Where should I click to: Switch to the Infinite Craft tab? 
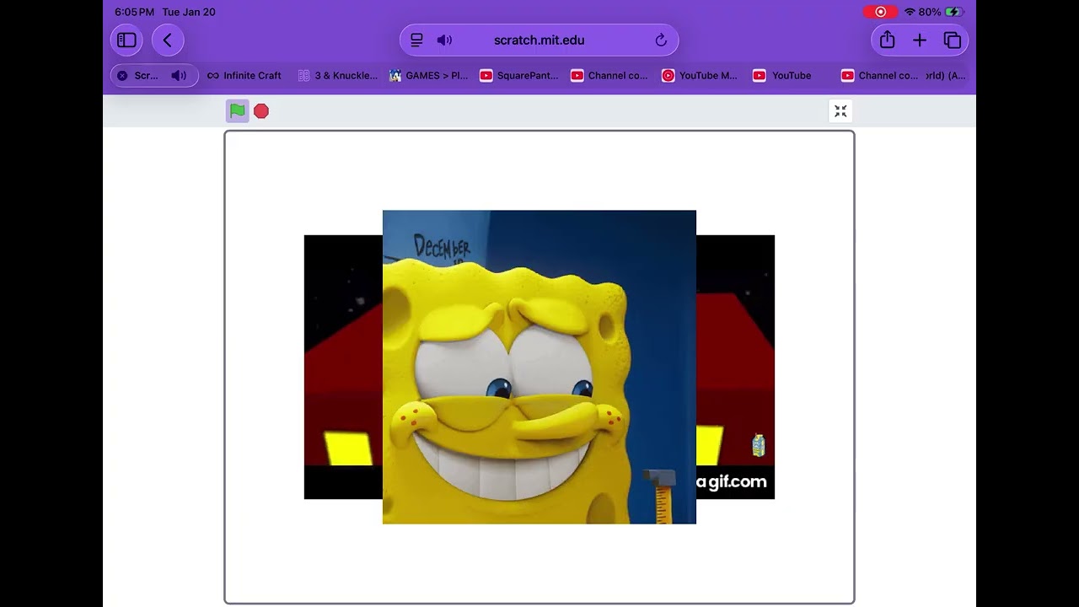coord(244,76)
